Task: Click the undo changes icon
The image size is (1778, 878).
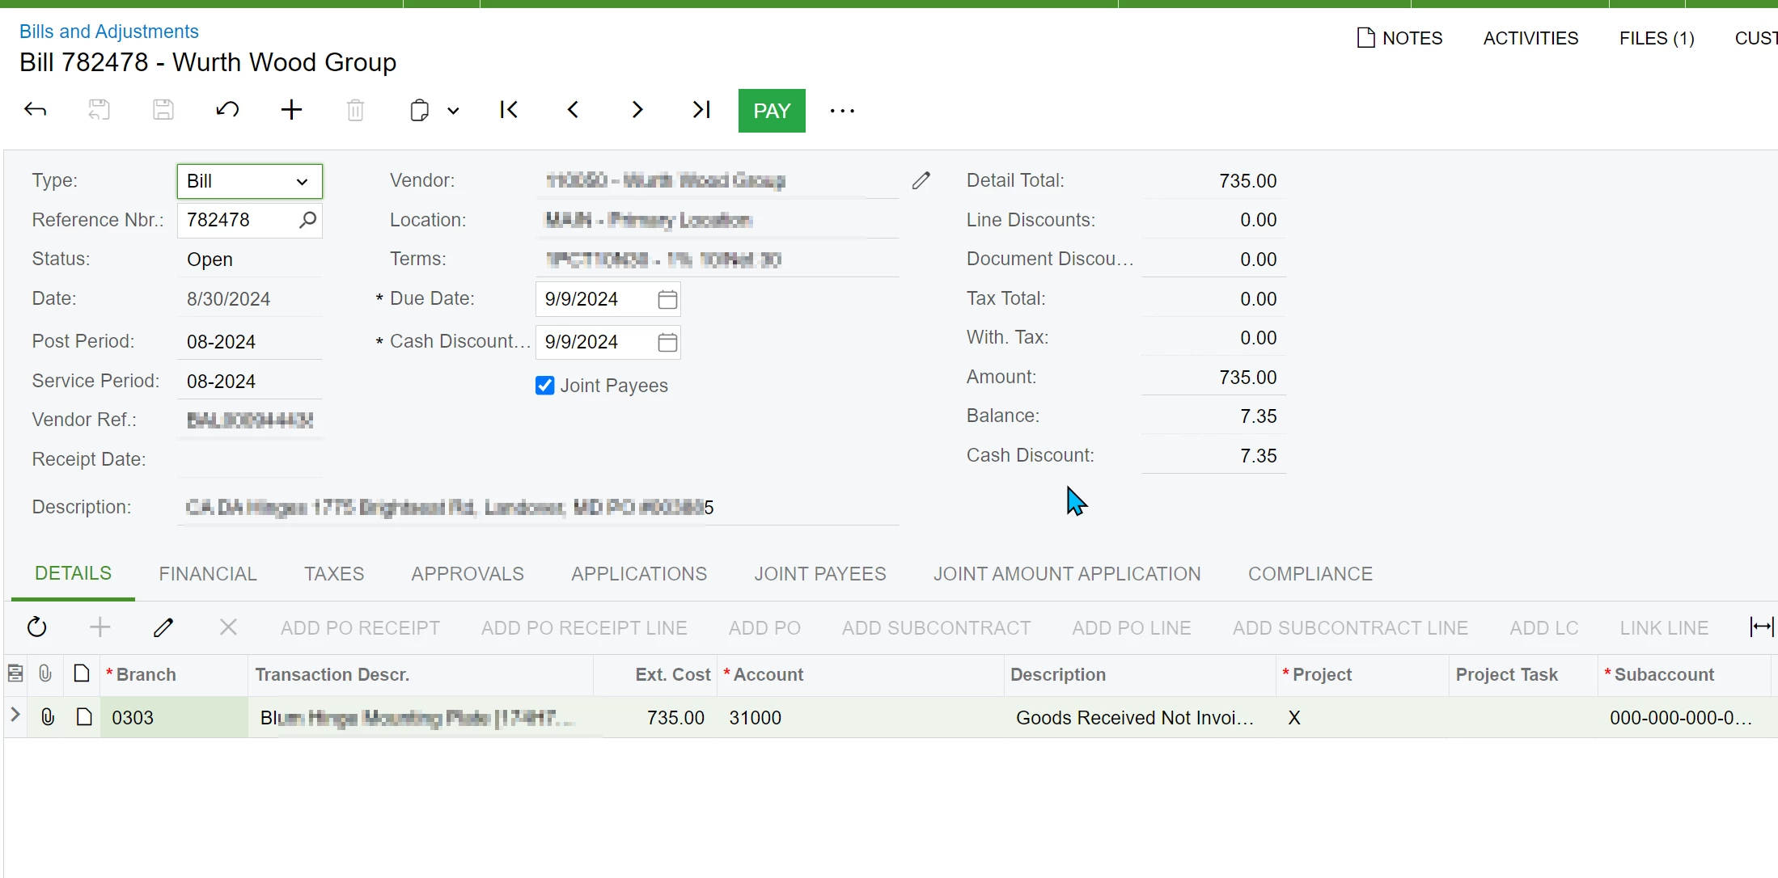Action: tap(227, 110)
